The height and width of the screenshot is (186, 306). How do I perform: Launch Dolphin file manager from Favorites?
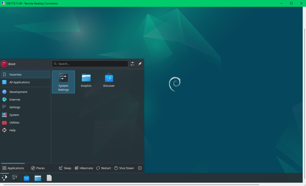(86, 80)
